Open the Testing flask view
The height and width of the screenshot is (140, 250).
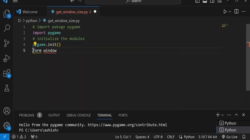point(7,88)
